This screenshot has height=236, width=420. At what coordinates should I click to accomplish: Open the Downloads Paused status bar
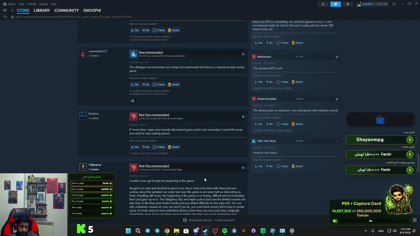208,220
